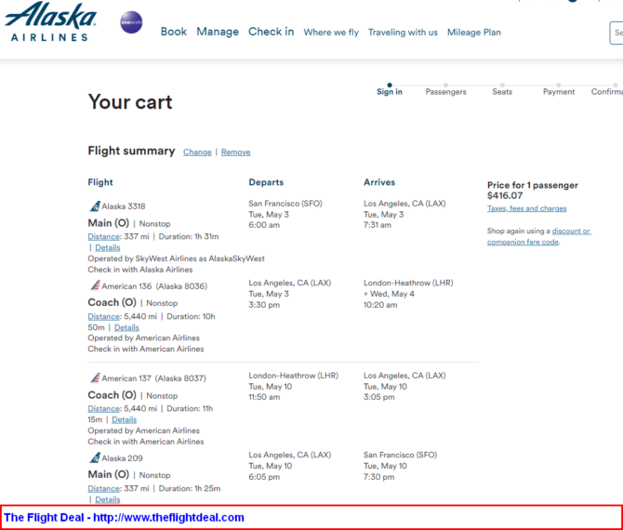The width and height of the screenshot is (623, 530).
Task: Select the Passengers progress step
Action: (x=445, y=89)
